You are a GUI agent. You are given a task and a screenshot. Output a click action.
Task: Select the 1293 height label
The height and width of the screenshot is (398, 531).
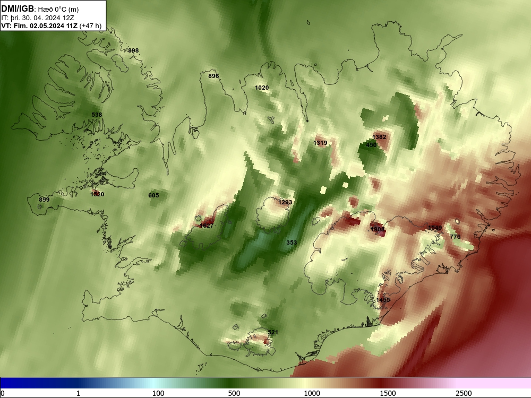point(285,202)
